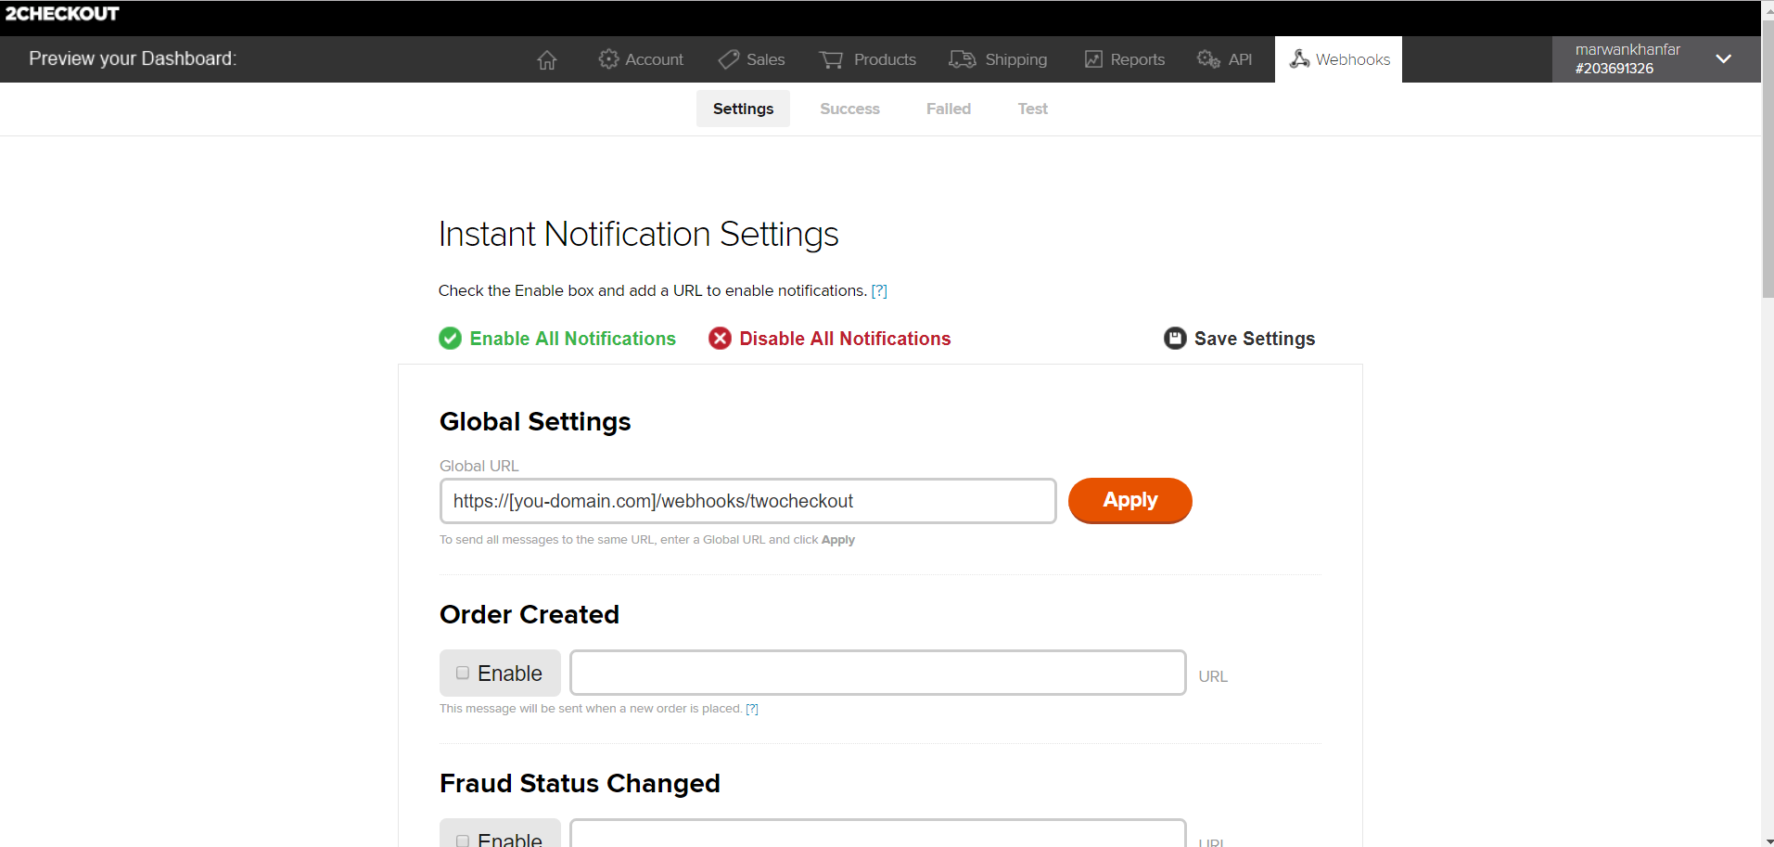This screenshot has width=1774, height=847.
Task: Click the Shipping truck icon
Action: 963,59
